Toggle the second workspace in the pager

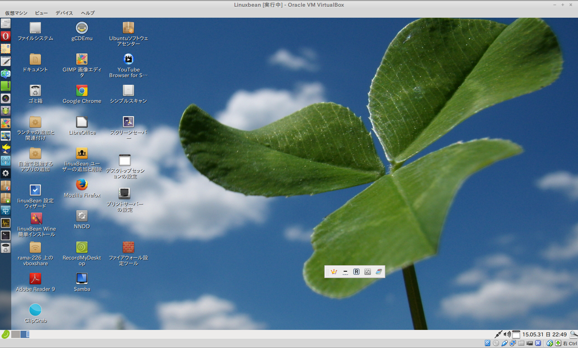click(x=25, y=334)
